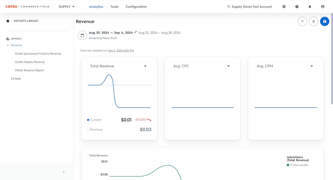View notifications bell icon
The height and width of the screenshot is (180, 333).
(310, 7)
